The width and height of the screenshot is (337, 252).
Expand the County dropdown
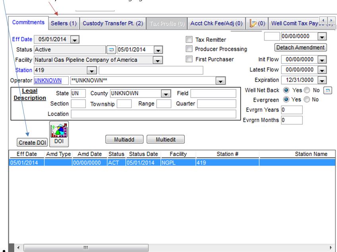[x=166, y=94]
